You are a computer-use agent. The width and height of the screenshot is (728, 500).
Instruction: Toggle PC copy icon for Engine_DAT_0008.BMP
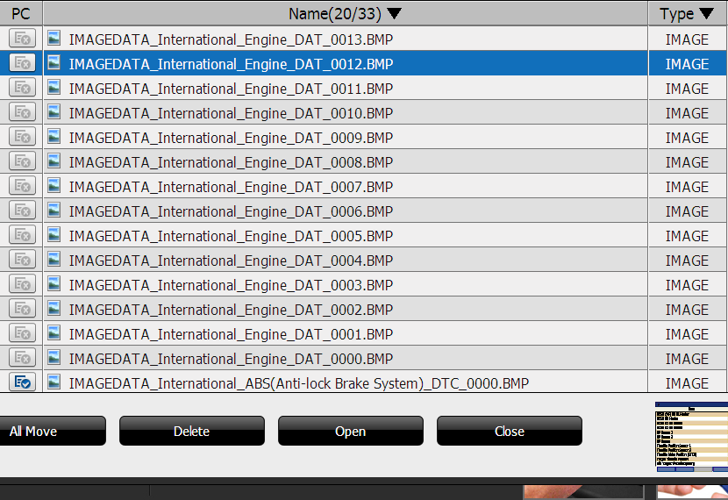coord(22,161)
